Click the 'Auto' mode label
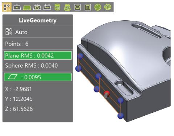174x136 pixels. point(21,32)
